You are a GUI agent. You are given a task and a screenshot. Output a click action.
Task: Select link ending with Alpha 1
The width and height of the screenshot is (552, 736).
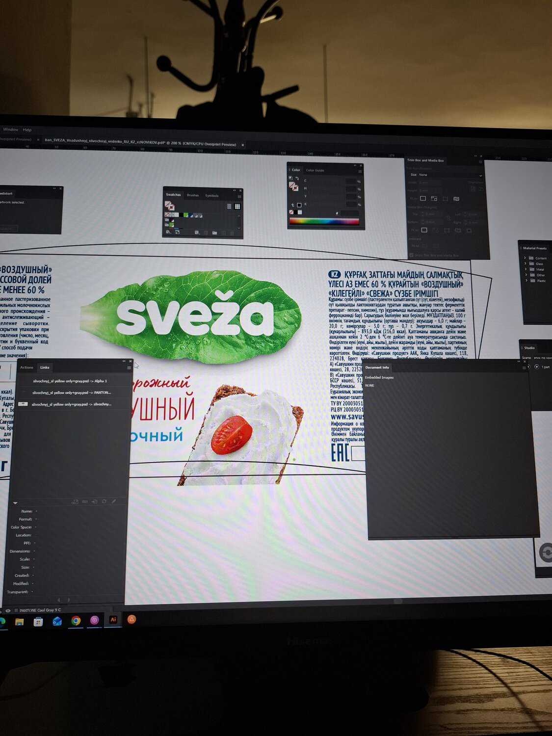point(70,381)
